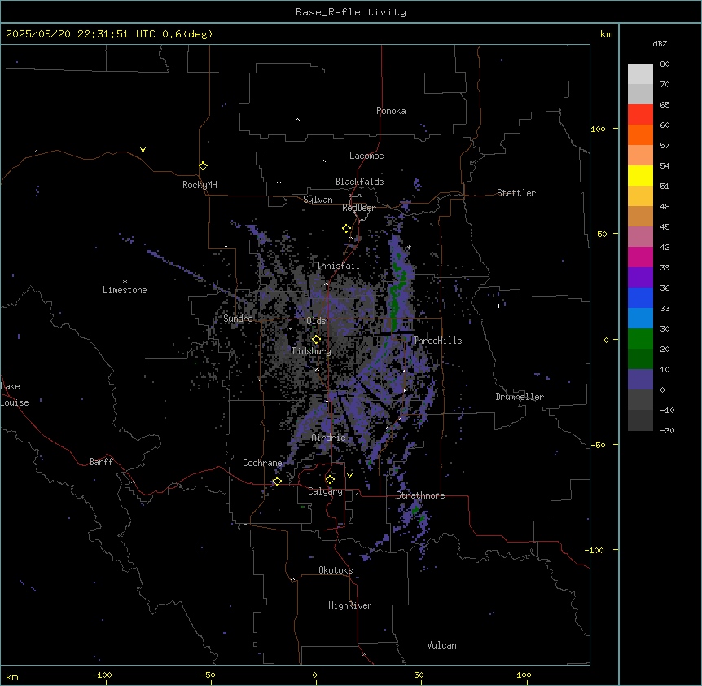Click the yellow diamond between Olds and Didsbury
This screenshot has height=686, width=702.
coord(316,339)
